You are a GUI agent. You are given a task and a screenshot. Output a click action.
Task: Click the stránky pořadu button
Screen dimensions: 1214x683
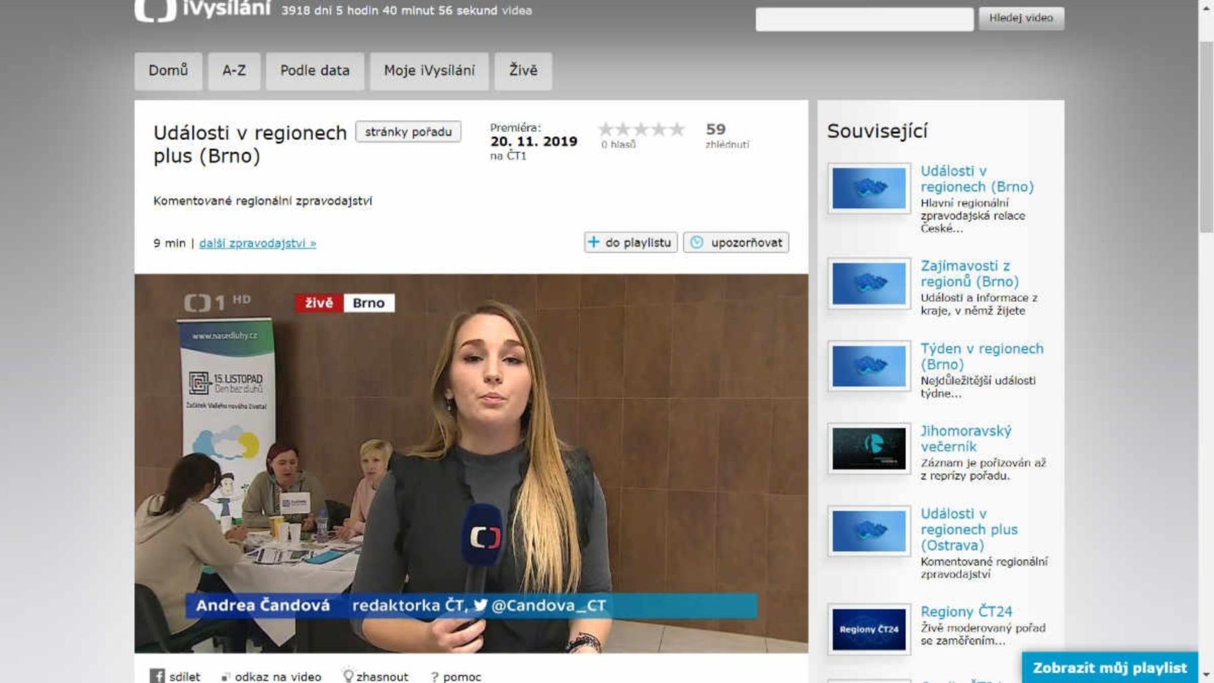coord(408,131)
